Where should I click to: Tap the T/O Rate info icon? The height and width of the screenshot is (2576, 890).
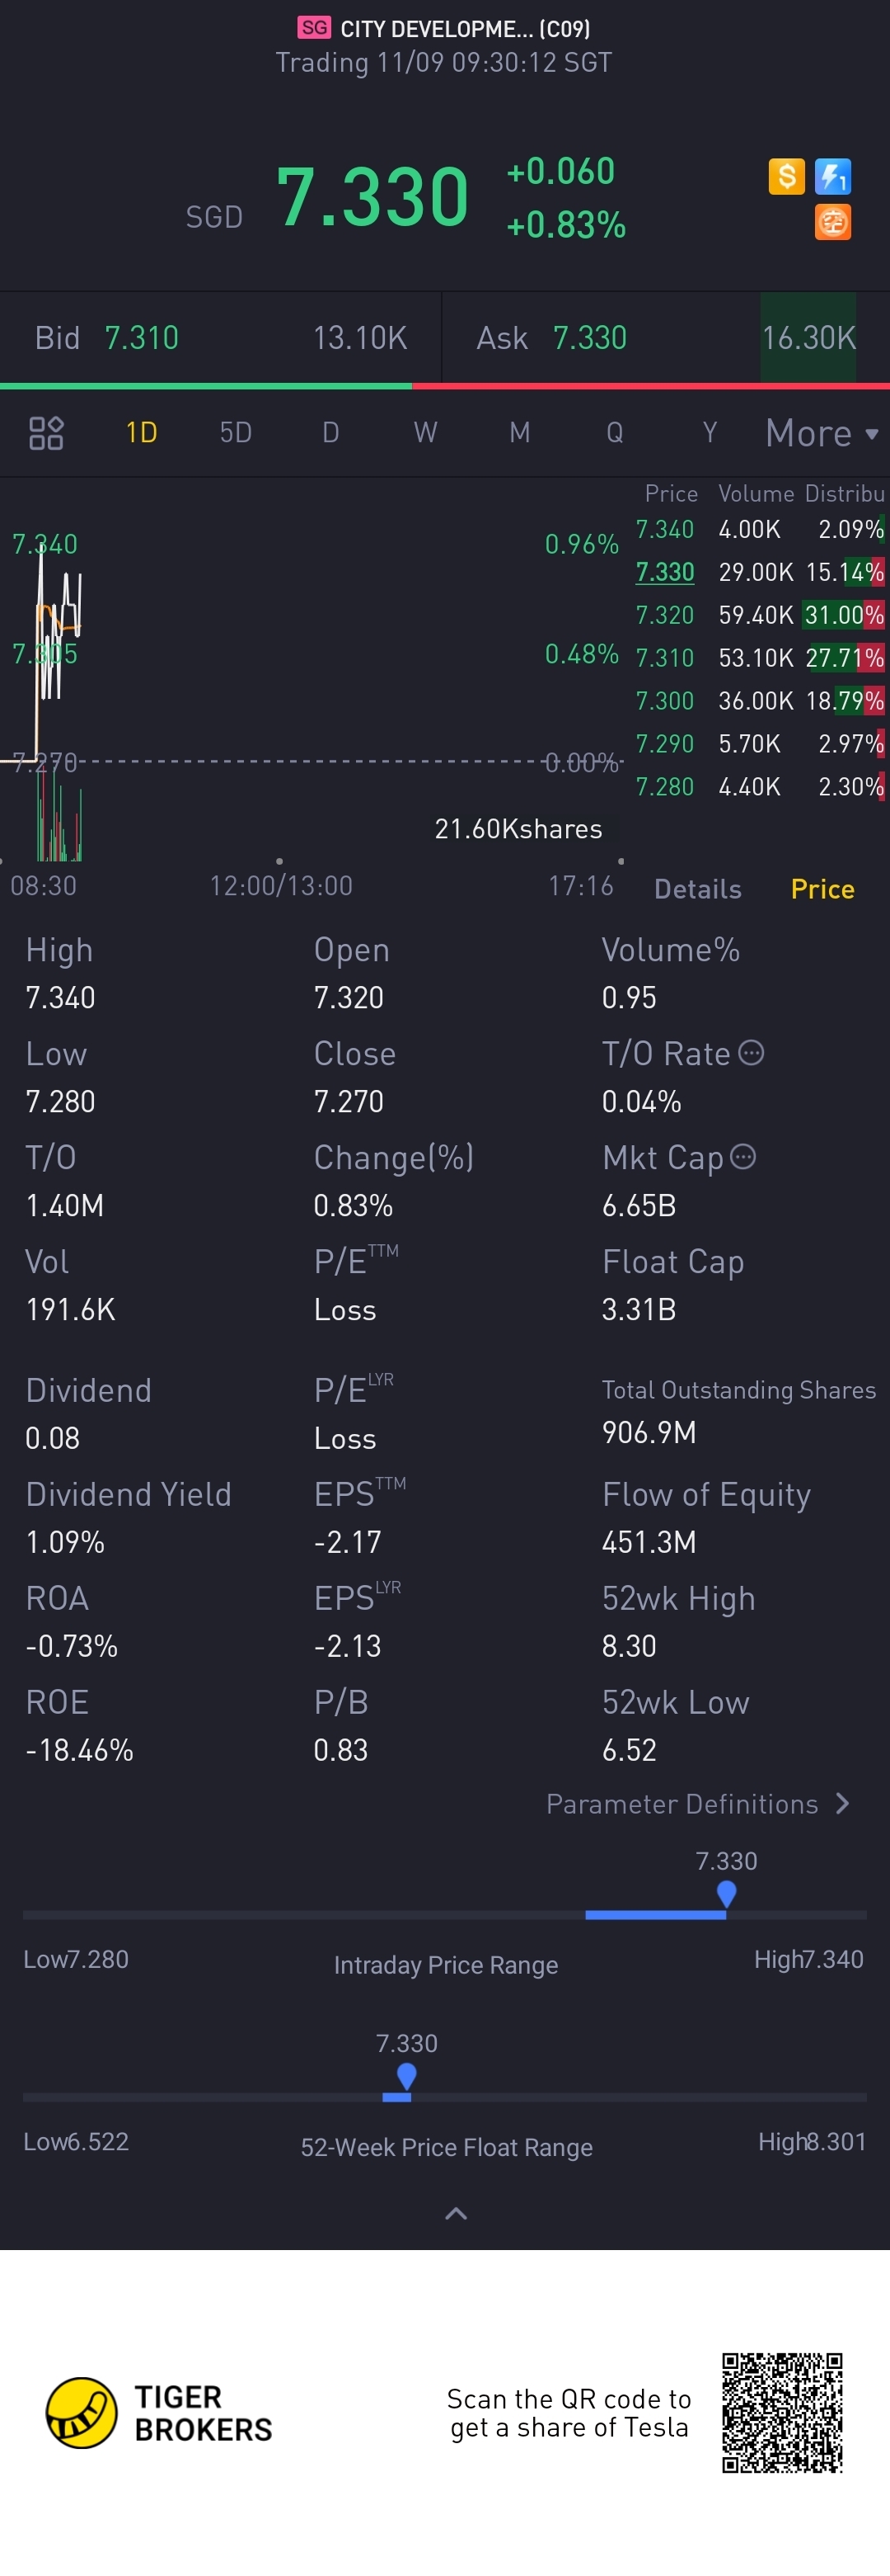coord(752,1053)
